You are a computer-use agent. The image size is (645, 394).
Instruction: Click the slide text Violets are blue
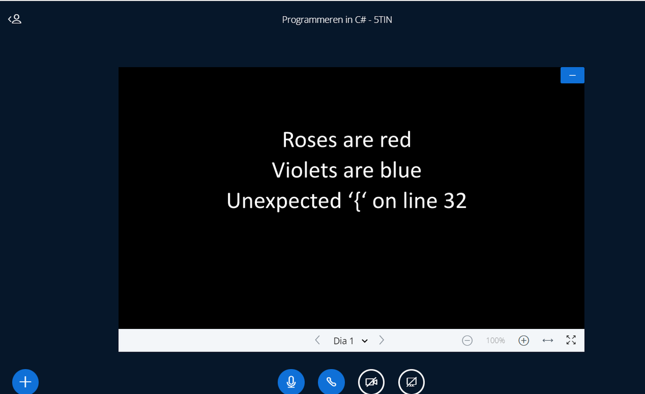tap(347, 170)
